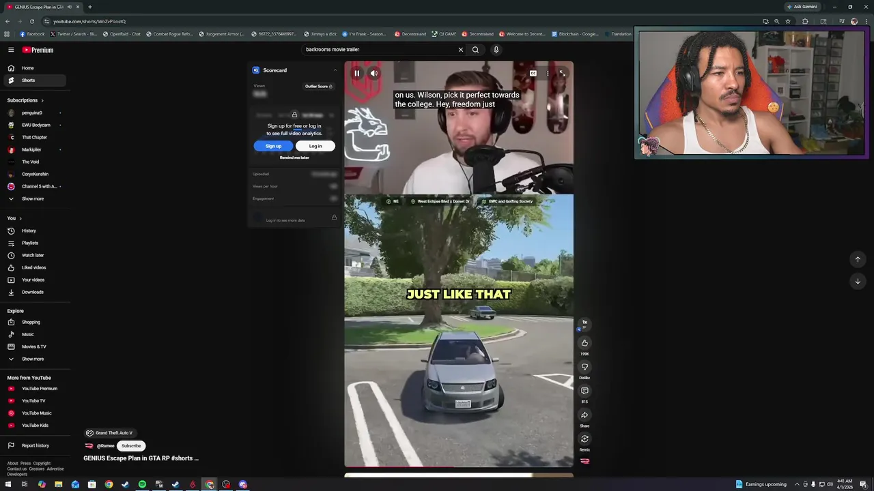Open the YouTube hamburger guide menu

coord(11,50)
